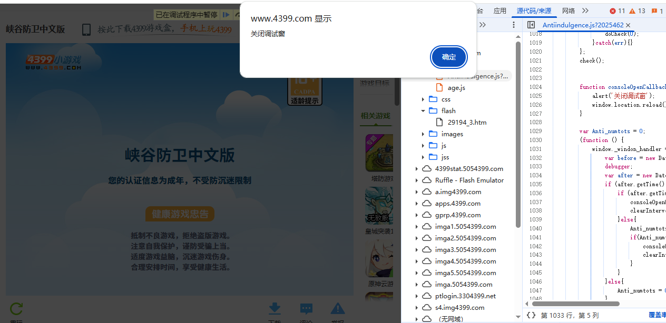Screen dimensions: 666x323
Task: Click the 确定 button in the alert
Action: pos(449,57)
